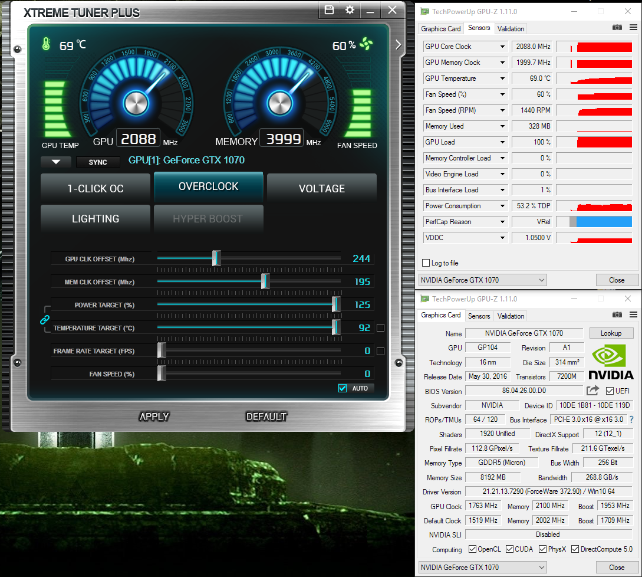This screenshot has width=642, height=577.
Task: Click the disabled HYPER BOOST tab
Action: [x=209, y=219]
